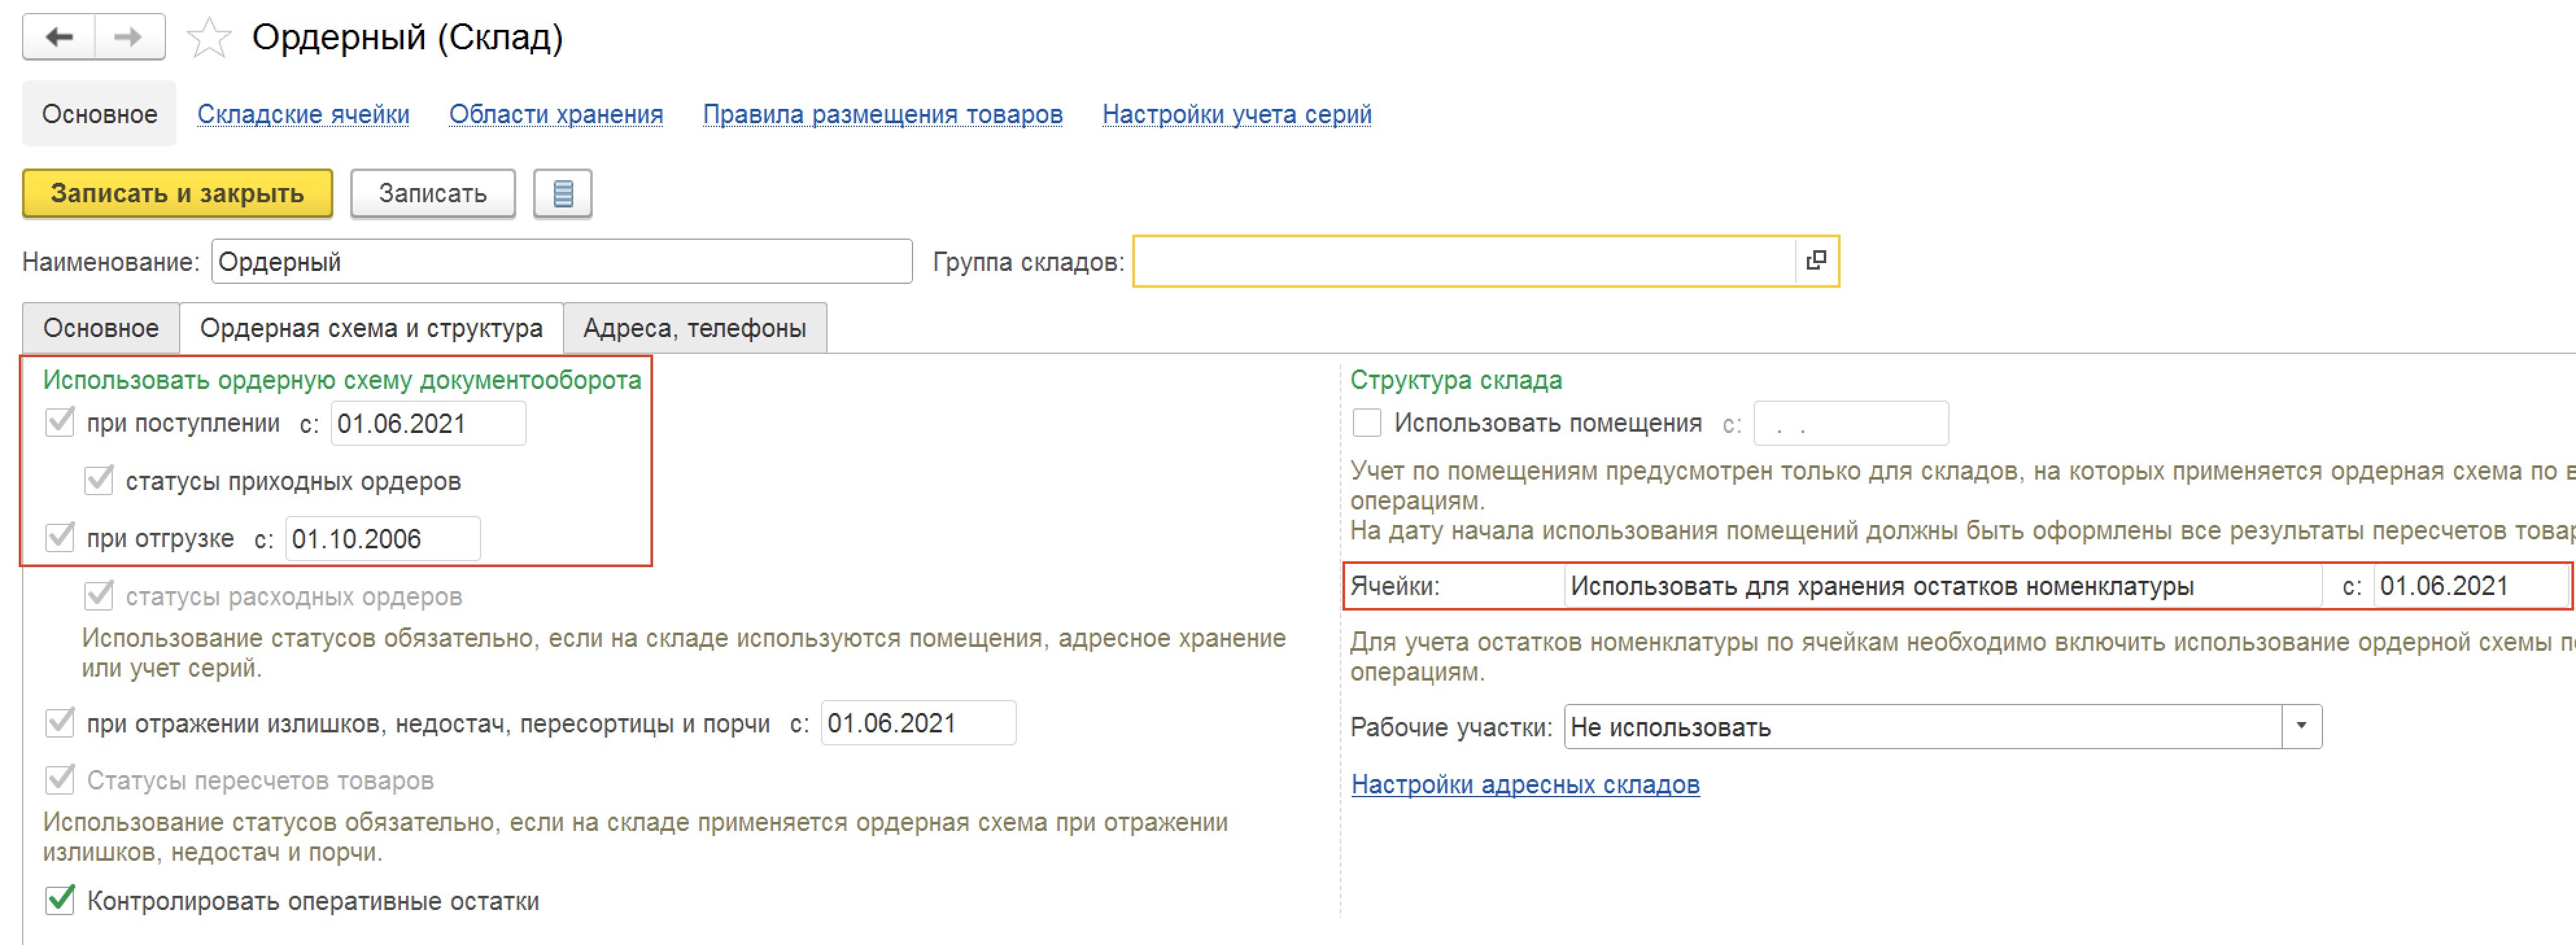Open the Складские ячейки link
Screen dimensions: 2576x945
coord(303,114)
